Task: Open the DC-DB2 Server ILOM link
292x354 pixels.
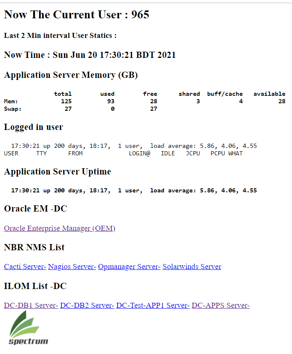Action: tap(87, 305)
